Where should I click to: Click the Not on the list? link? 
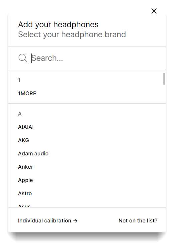pos(138,221)
